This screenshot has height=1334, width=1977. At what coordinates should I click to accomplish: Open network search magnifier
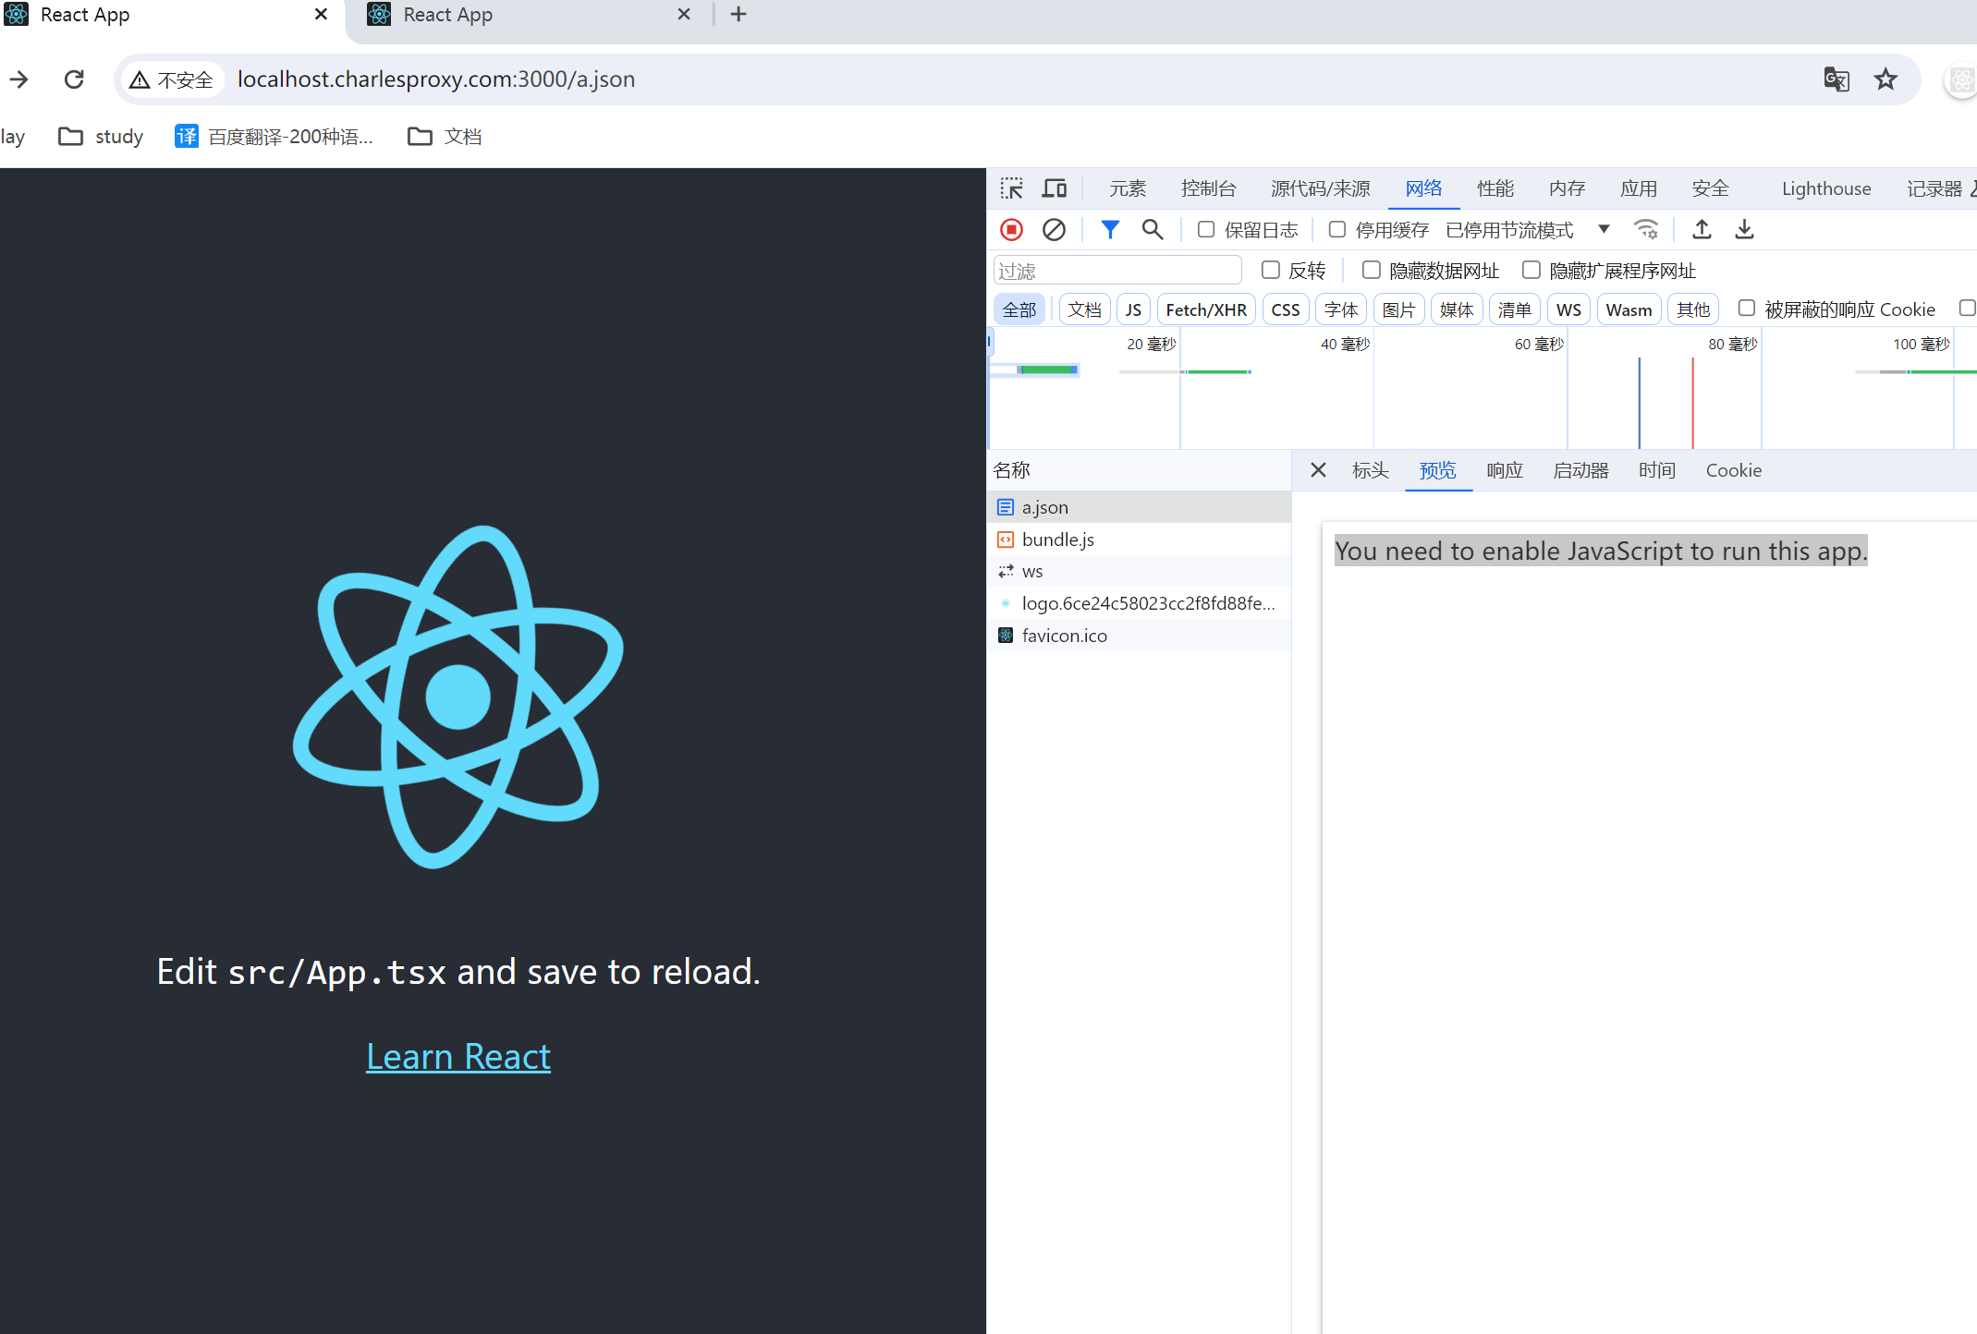[1153, 229]
